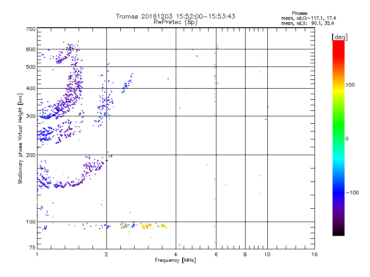The height and width of the screenshot is (277, 370).
Task: Click the "RwPretec (8p)" subtitle
Action: coord(175,22)
